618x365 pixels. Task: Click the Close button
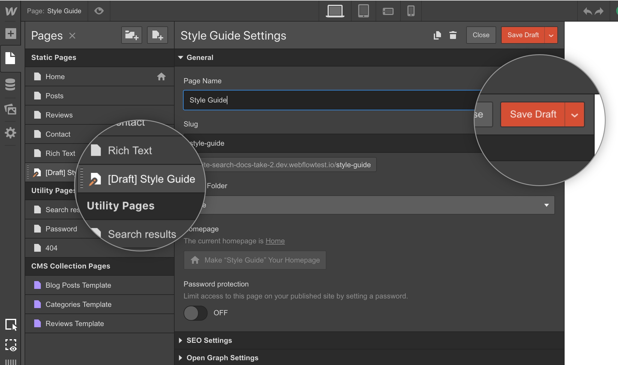point(481,35)
